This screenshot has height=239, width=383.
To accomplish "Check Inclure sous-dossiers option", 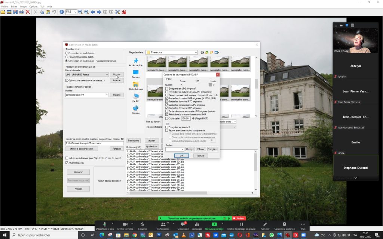I will (67, 158).
